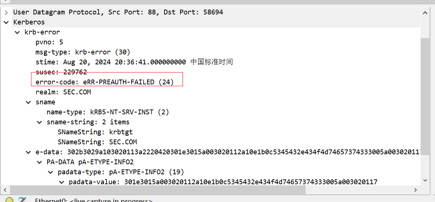The image size is (435, 202).
Task: Click the expert information circle icon
Action: click(x=9, y=200)
